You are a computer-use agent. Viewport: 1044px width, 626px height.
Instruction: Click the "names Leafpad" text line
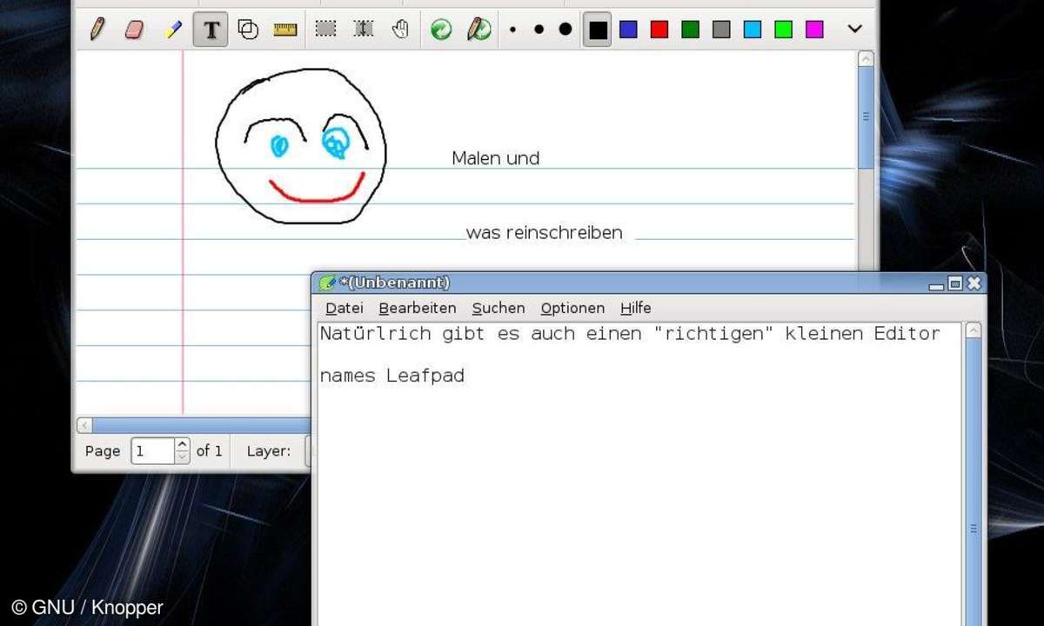point(392,376)
